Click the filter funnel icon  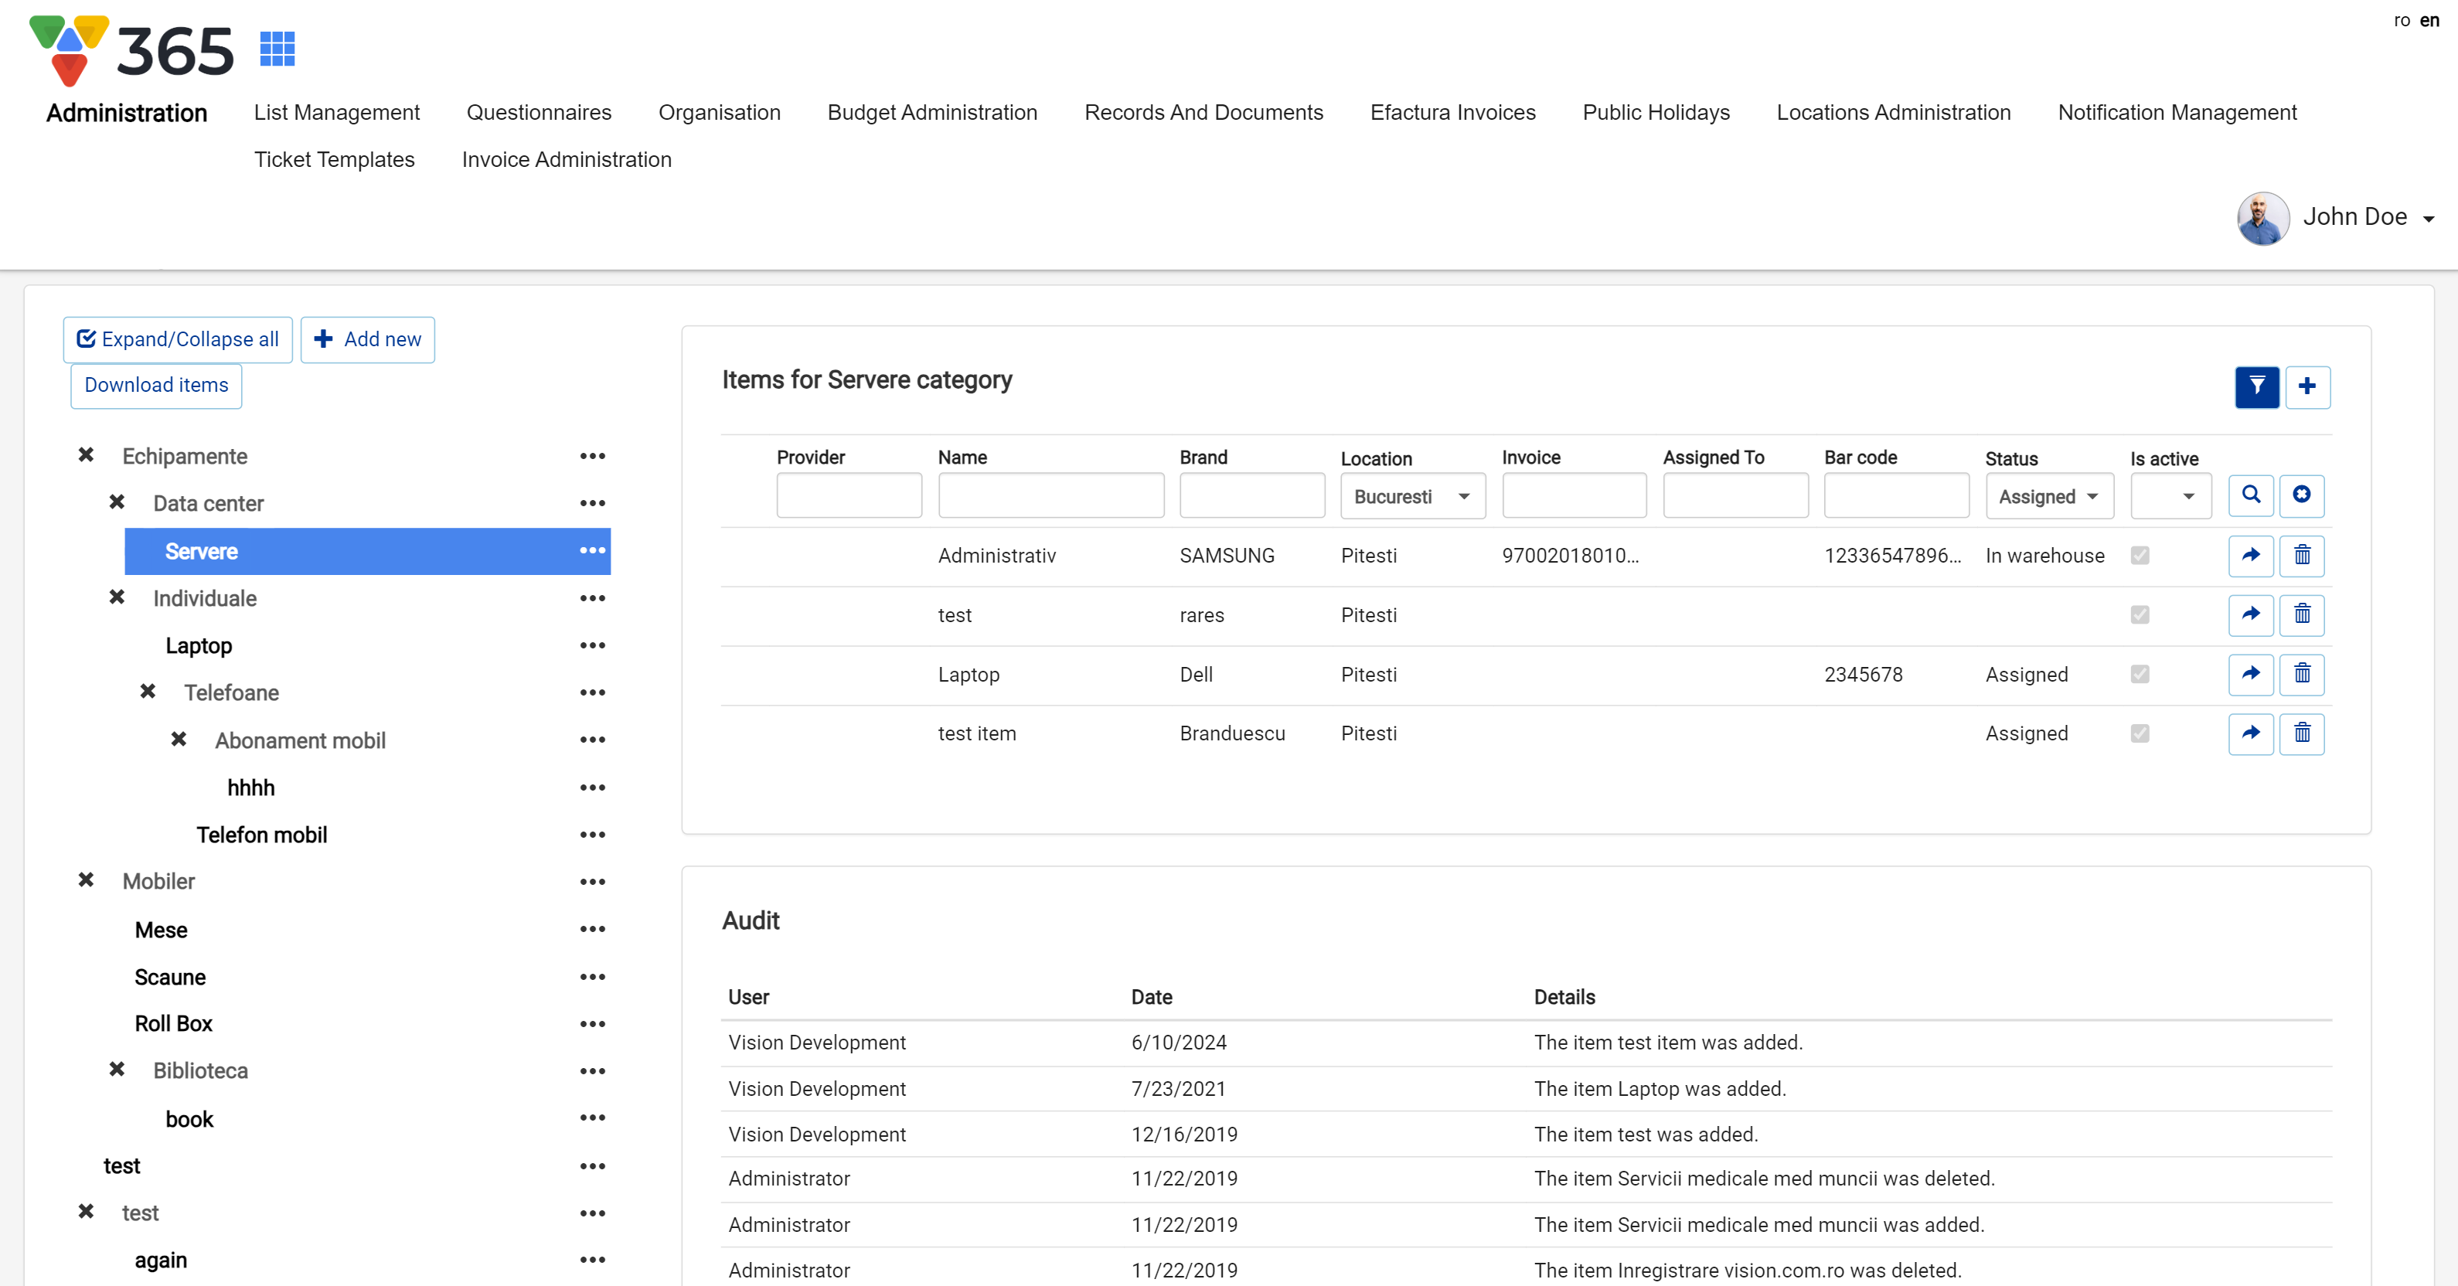coord(2257,386)
